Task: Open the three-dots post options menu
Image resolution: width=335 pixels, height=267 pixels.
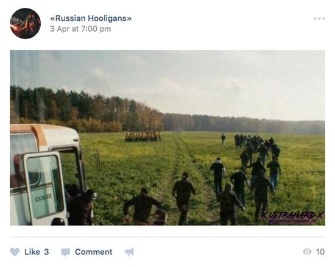Action: coord(319,19)
